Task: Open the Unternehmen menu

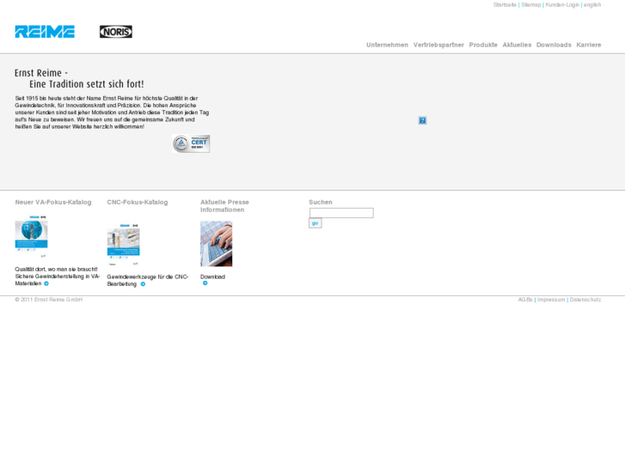Action: tap(387, 45)
